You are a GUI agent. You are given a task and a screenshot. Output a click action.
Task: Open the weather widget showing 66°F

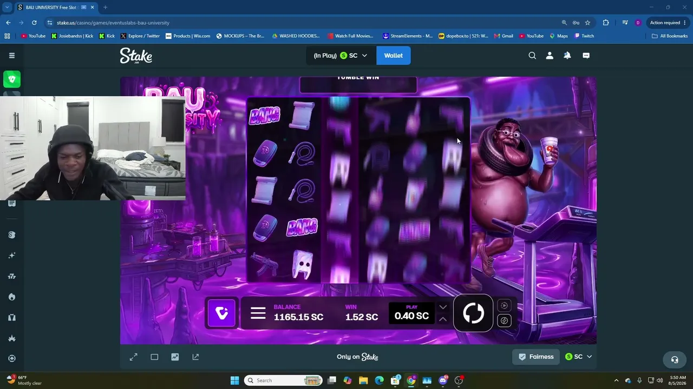(24, 380)
